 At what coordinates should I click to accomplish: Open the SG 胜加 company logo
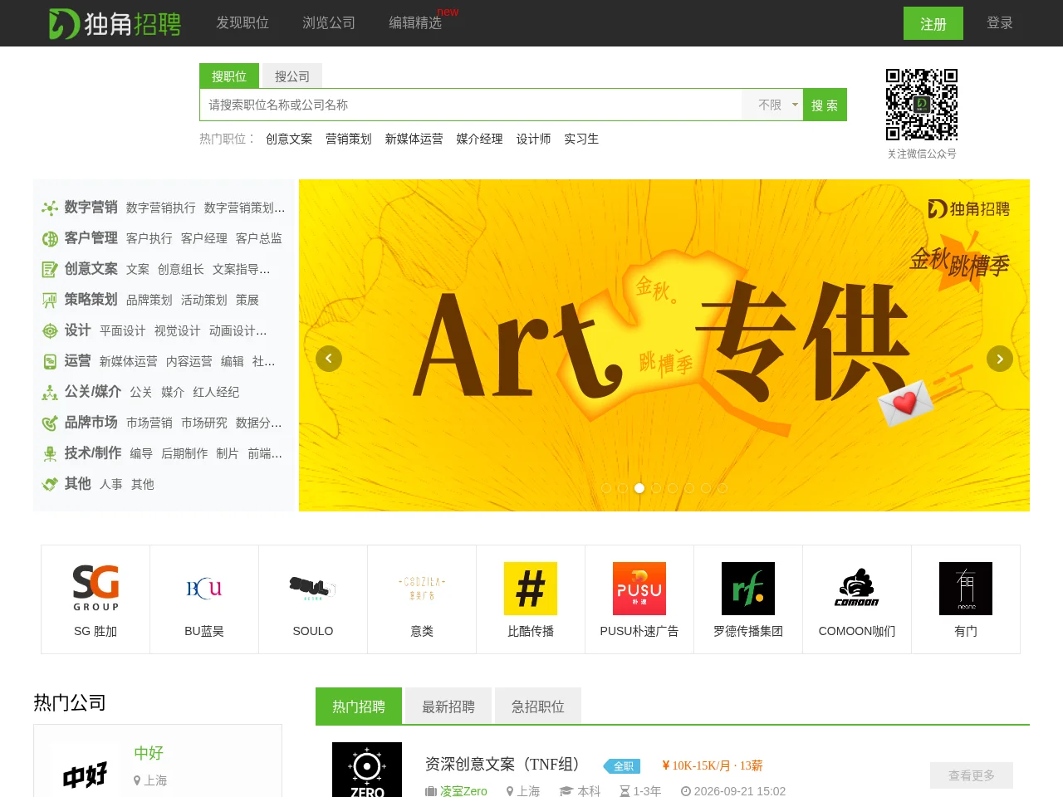[96, 588]
